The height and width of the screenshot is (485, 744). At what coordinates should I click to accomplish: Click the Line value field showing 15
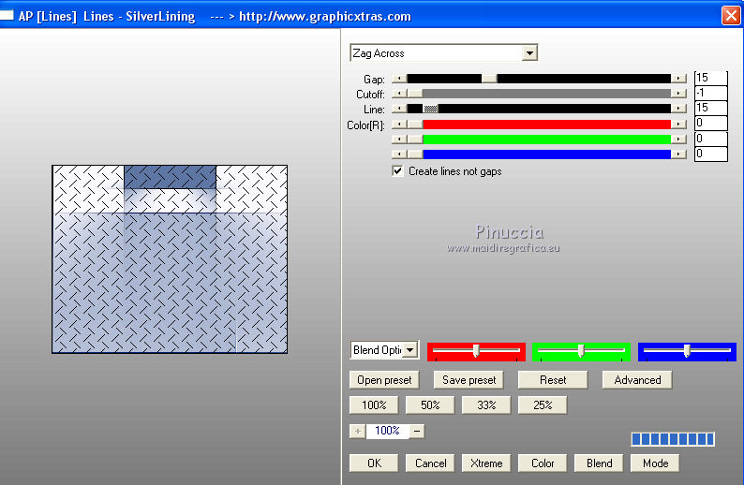point(710,108)
